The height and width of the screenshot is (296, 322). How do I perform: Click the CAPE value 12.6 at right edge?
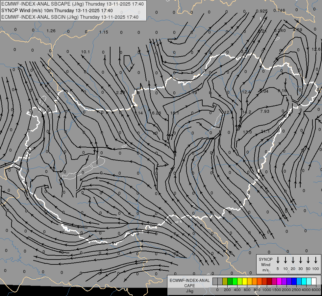tap(316, 49)
